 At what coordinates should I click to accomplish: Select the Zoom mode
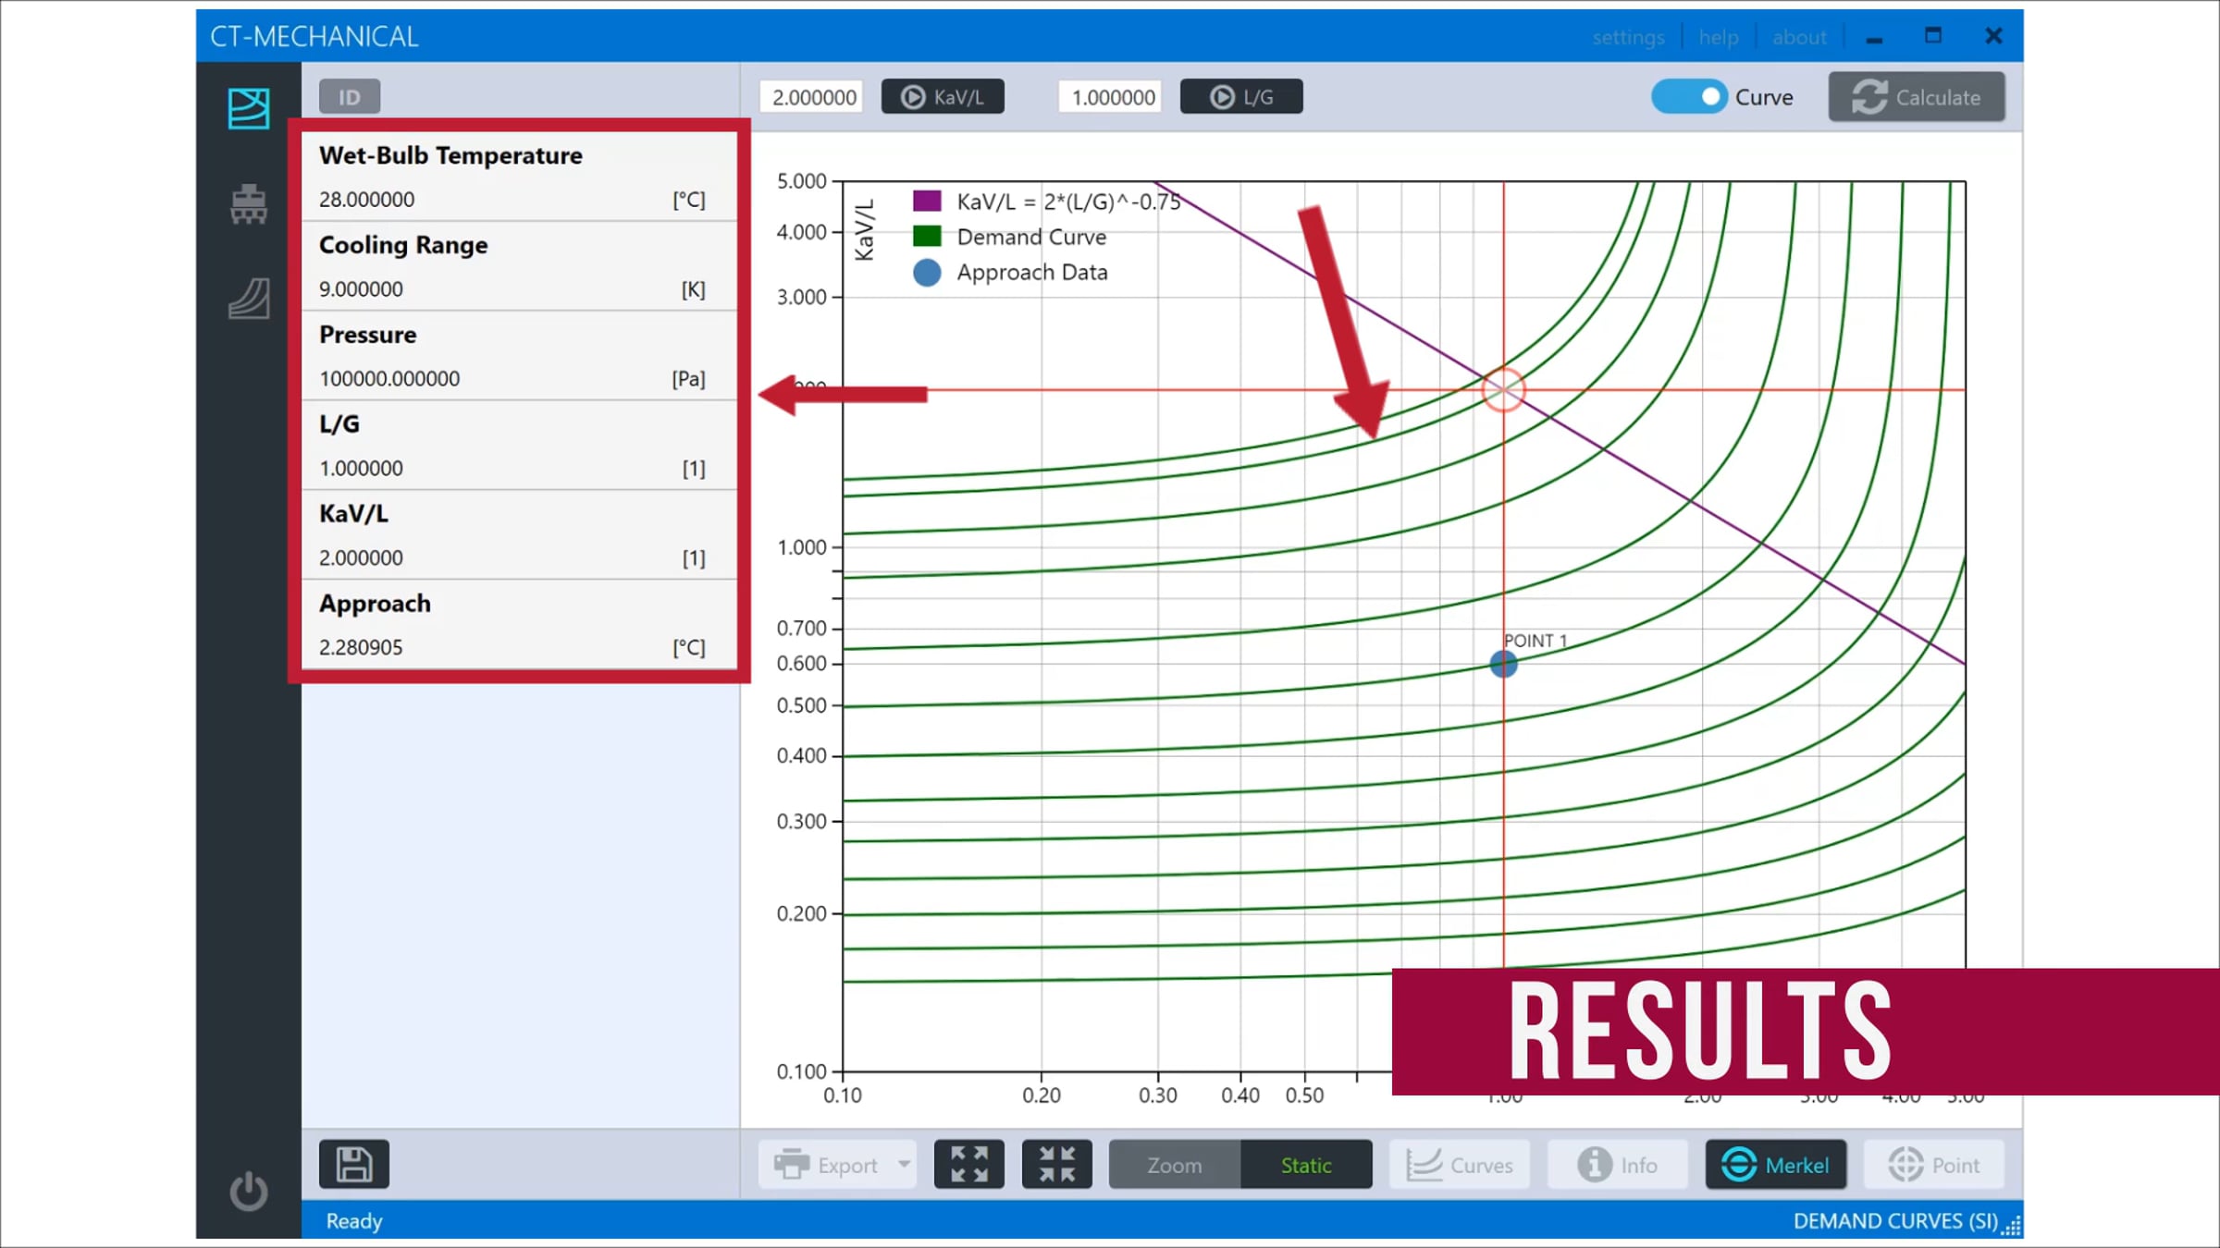click(1175, 1165)
